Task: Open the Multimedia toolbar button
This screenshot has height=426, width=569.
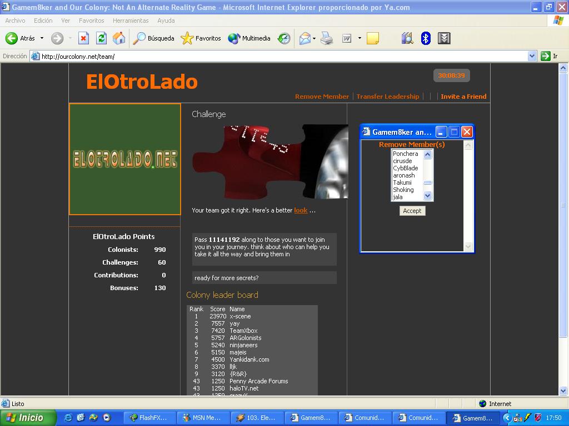Action: (x=249, y=38)
